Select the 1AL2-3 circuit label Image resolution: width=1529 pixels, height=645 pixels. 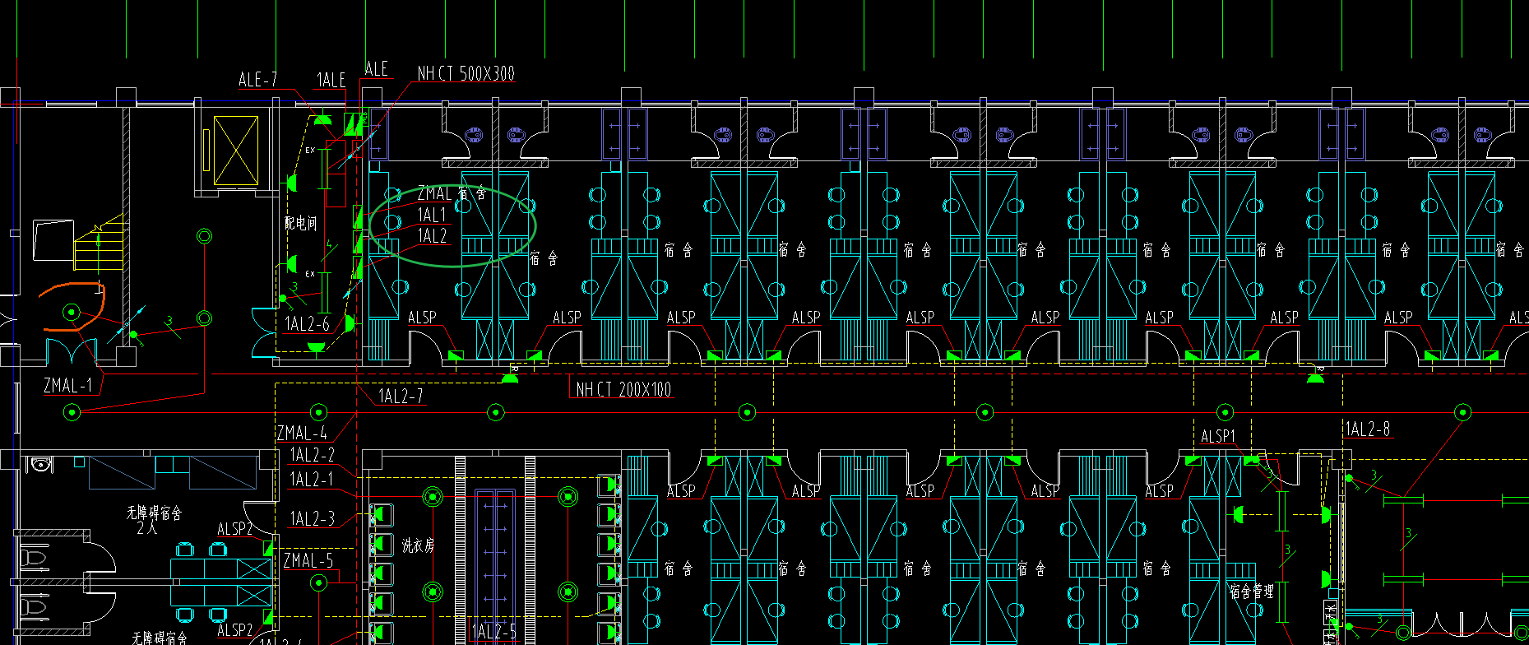pyautogui.click(x=313, y=518)
